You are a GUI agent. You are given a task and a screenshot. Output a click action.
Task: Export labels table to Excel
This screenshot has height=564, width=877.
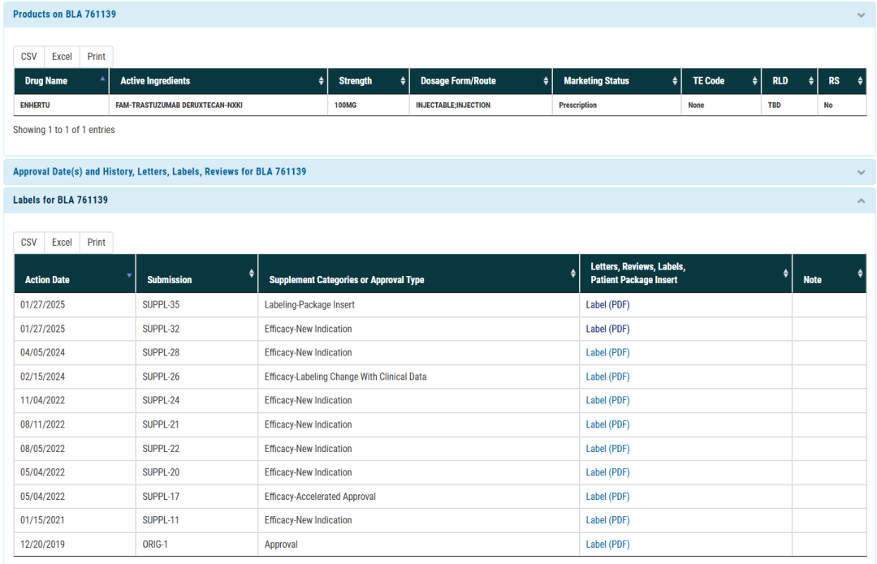click(x=62, y=243)
